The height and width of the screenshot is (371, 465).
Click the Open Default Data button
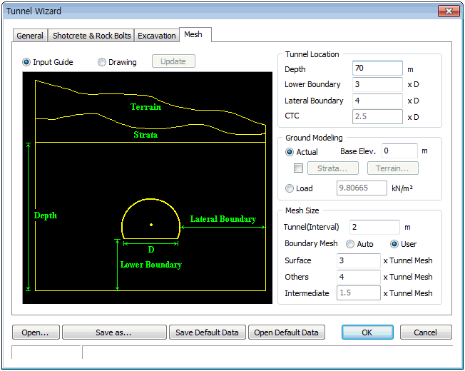(x=286, y=332)
